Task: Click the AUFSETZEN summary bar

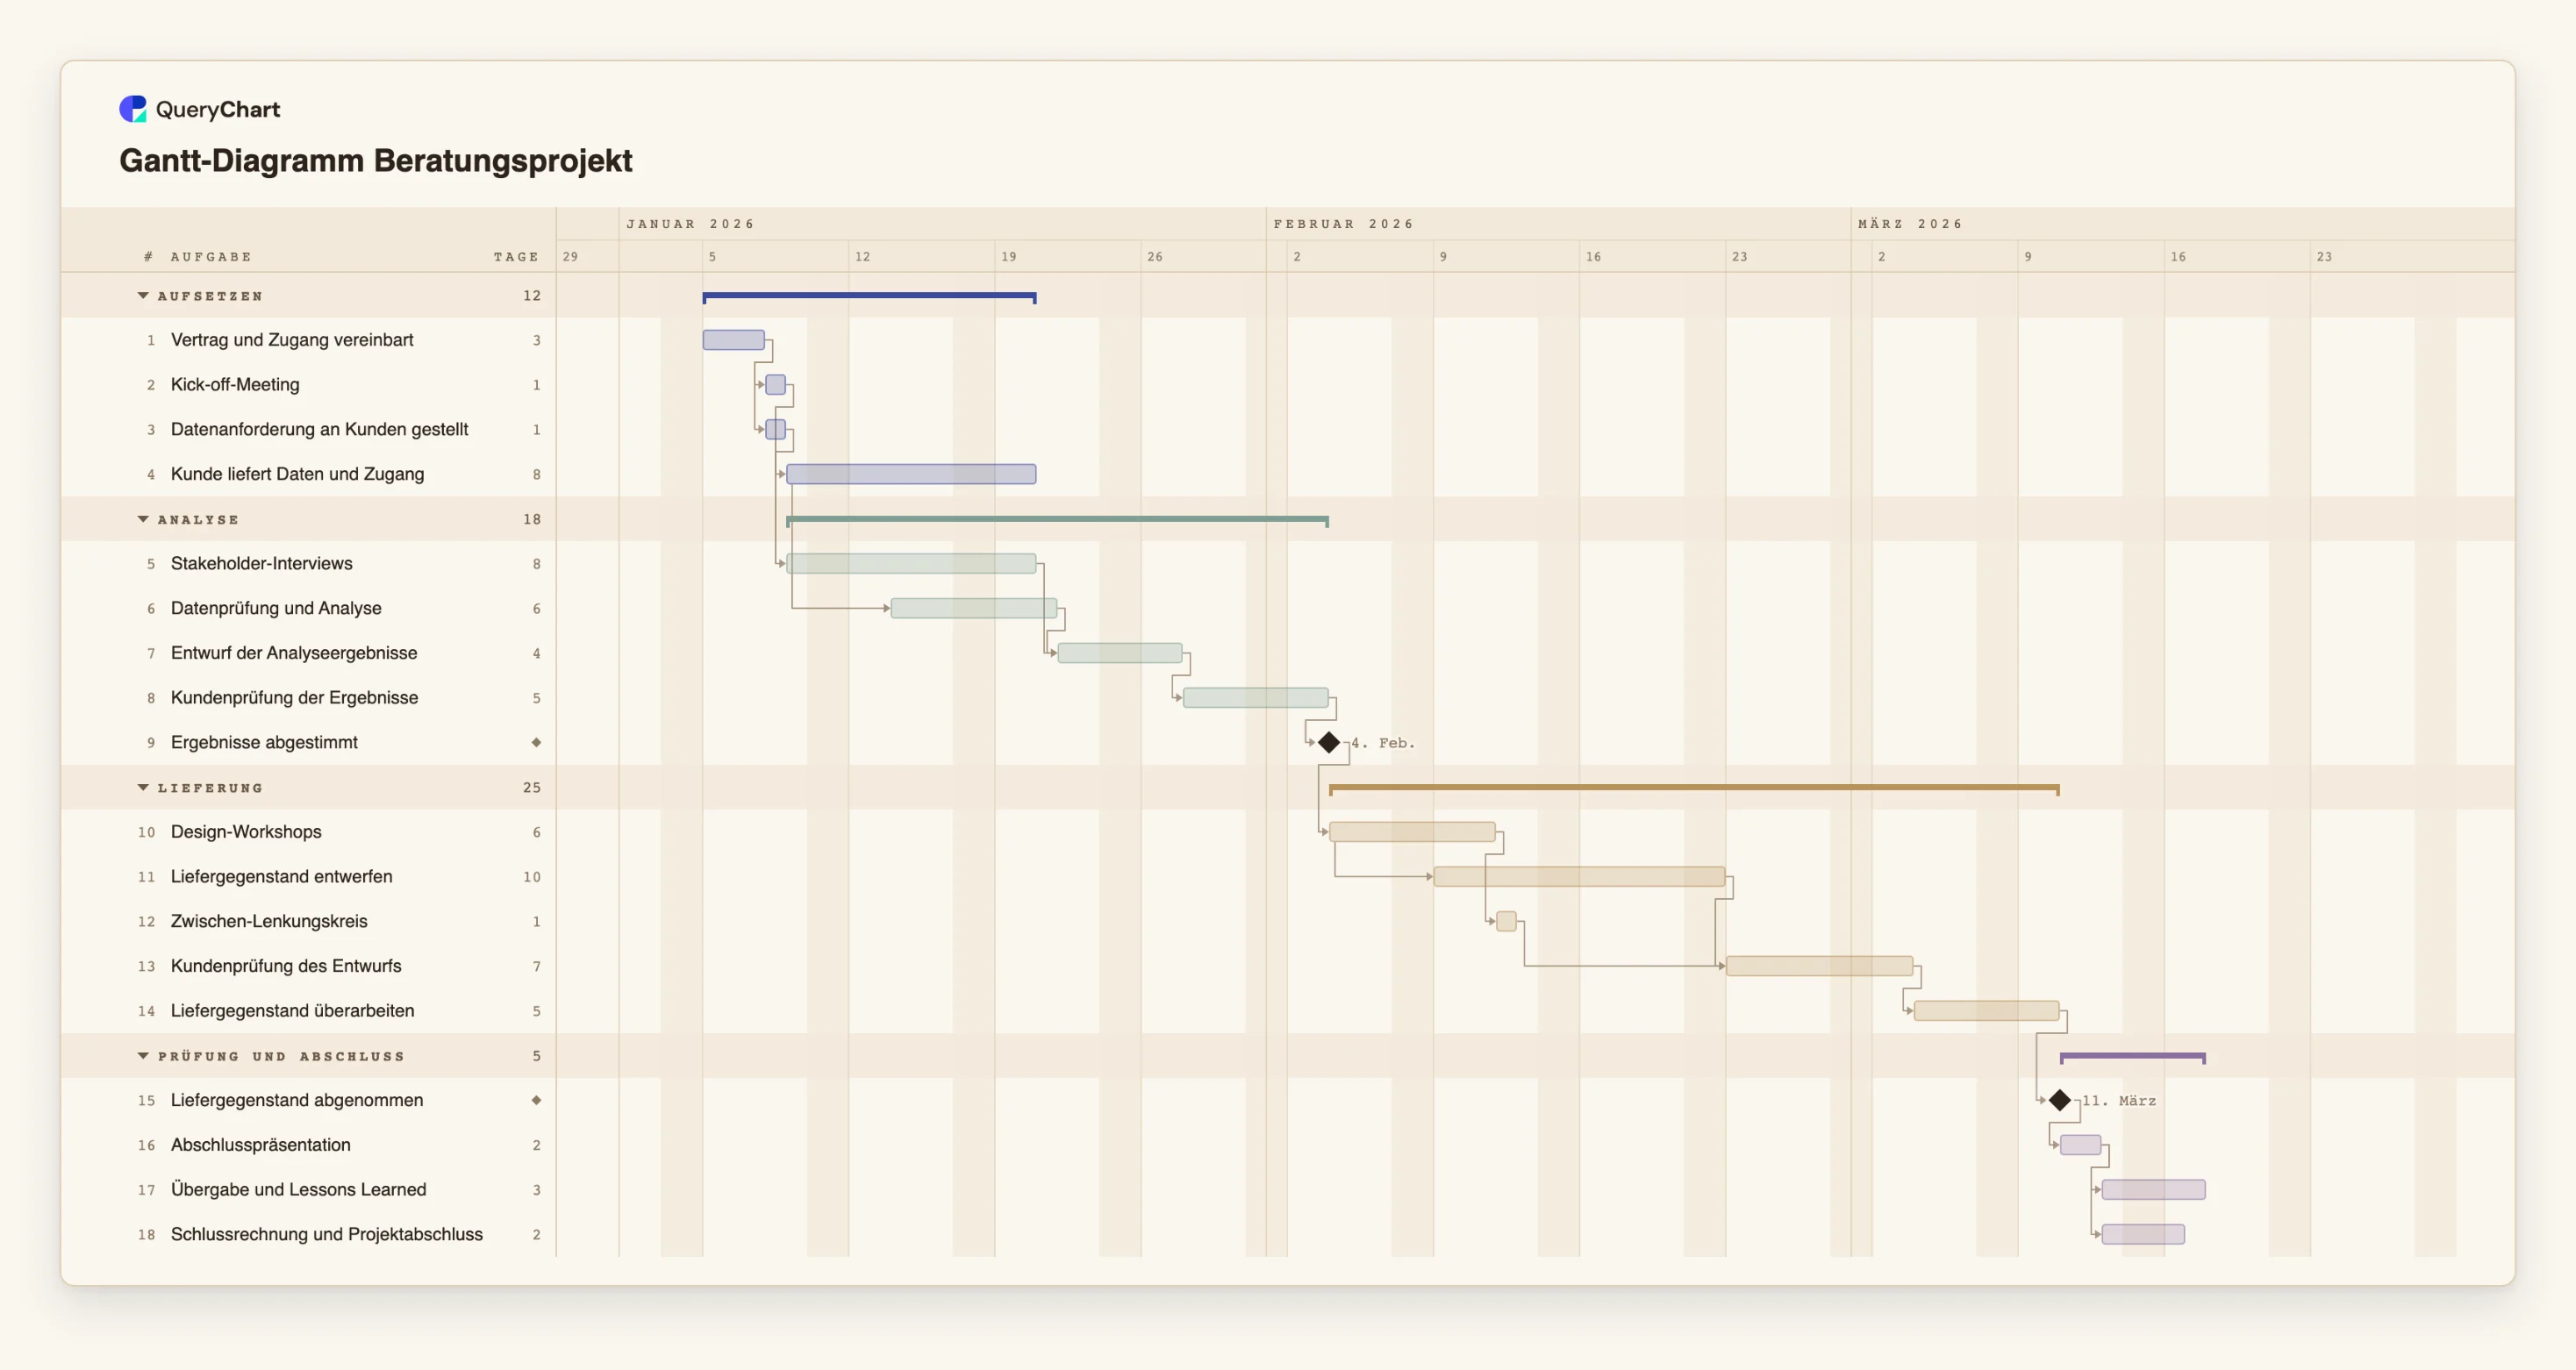Action: coord(869,297)
